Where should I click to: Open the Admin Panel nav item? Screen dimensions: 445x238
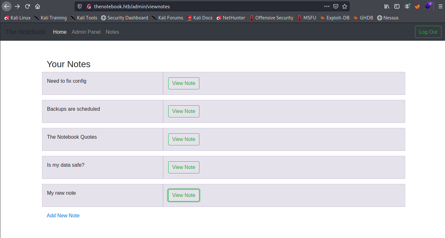click(x=86, y=32)
